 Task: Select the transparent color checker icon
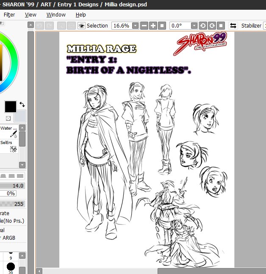click(8, 118)
